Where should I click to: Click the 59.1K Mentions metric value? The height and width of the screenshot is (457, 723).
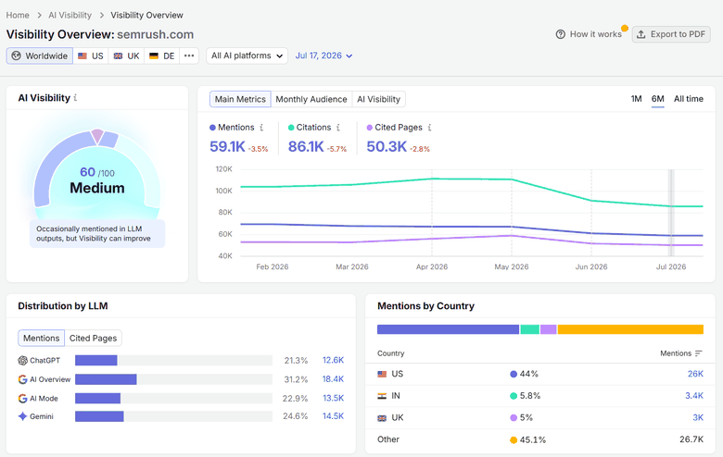227,147
